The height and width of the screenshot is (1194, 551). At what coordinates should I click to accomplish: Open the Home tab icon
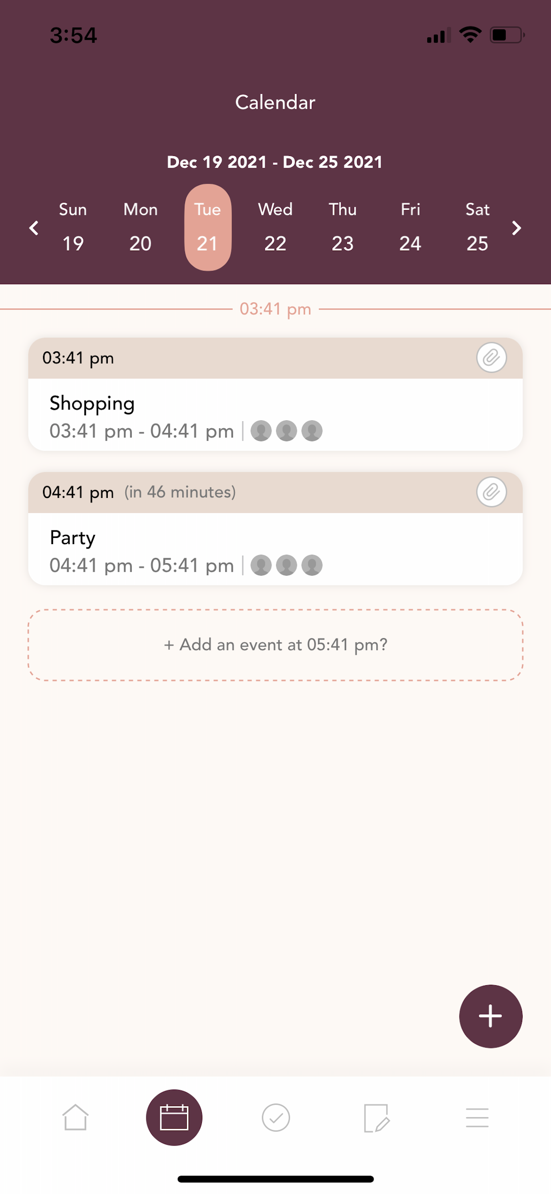click(75, 1118)
